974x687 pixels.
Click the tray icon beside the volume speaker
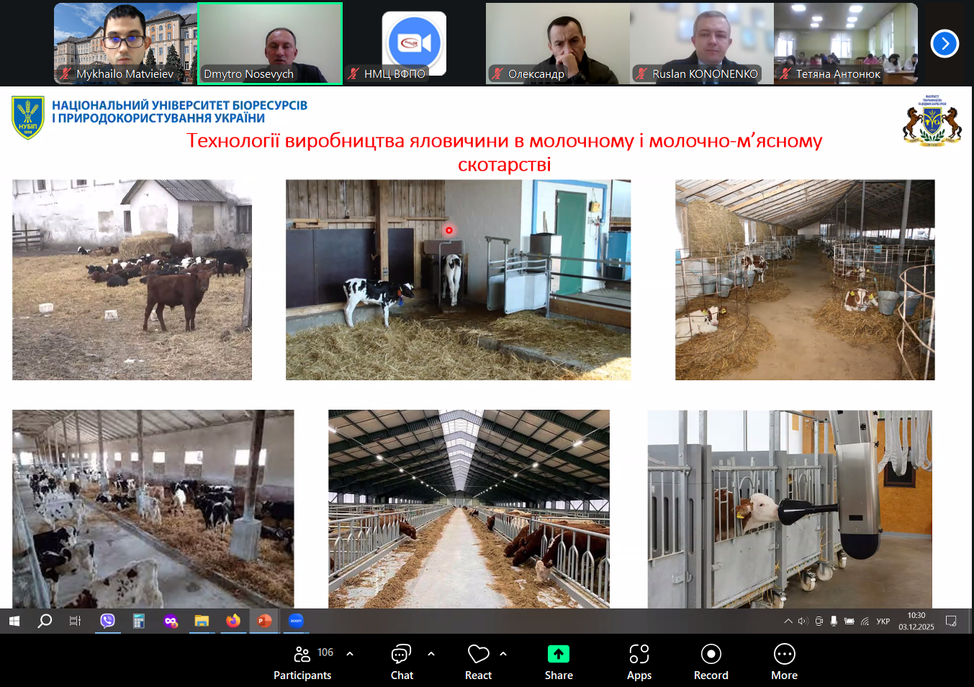(x=819, y=621)
